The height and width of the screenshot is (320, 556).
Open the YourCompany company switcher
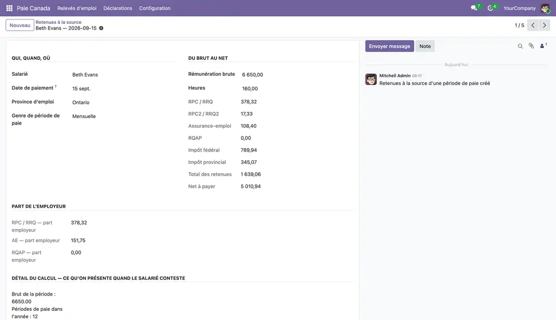pos(520,8)
